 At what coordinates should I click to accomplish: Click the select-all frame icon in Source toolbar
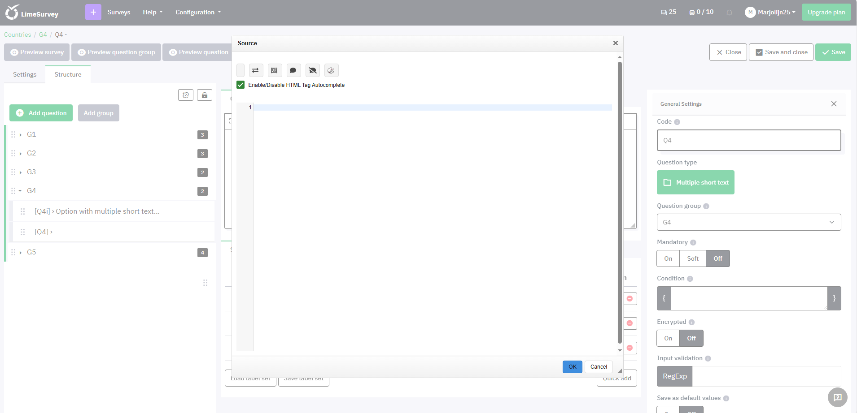click(274, 70)
